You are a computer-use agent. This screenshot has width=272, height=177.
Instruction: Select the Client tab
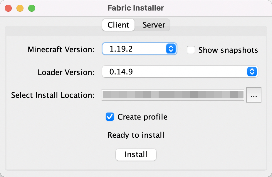point(118,25)
